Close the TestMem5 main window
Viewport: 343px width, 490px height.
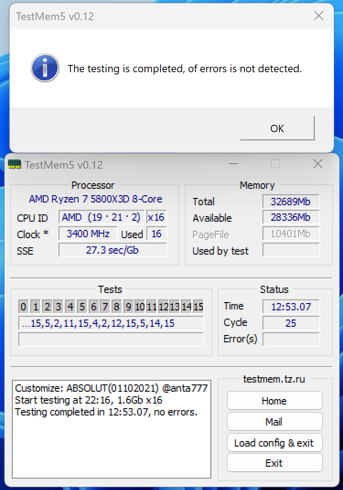click(318, 164)
